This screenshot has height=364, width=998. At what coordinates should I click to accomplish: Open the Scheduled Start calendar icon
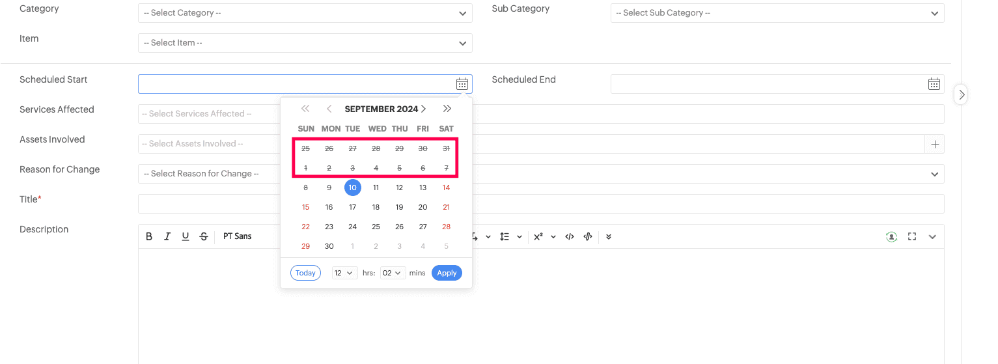point(462,83)
